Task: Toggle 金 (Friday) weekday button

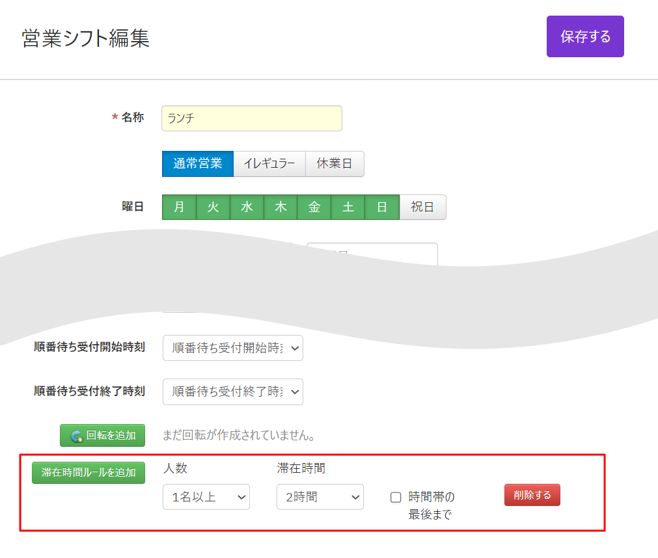Action: click(314, 207)
